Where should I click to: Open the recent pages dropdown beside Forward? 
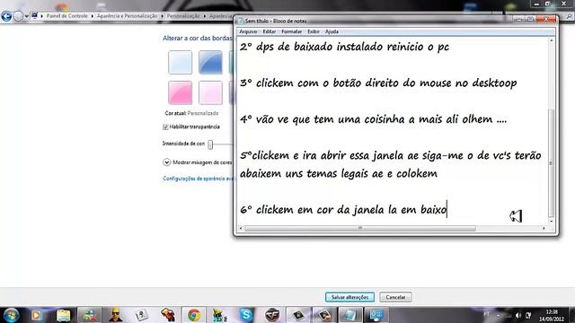click(26, 16)
